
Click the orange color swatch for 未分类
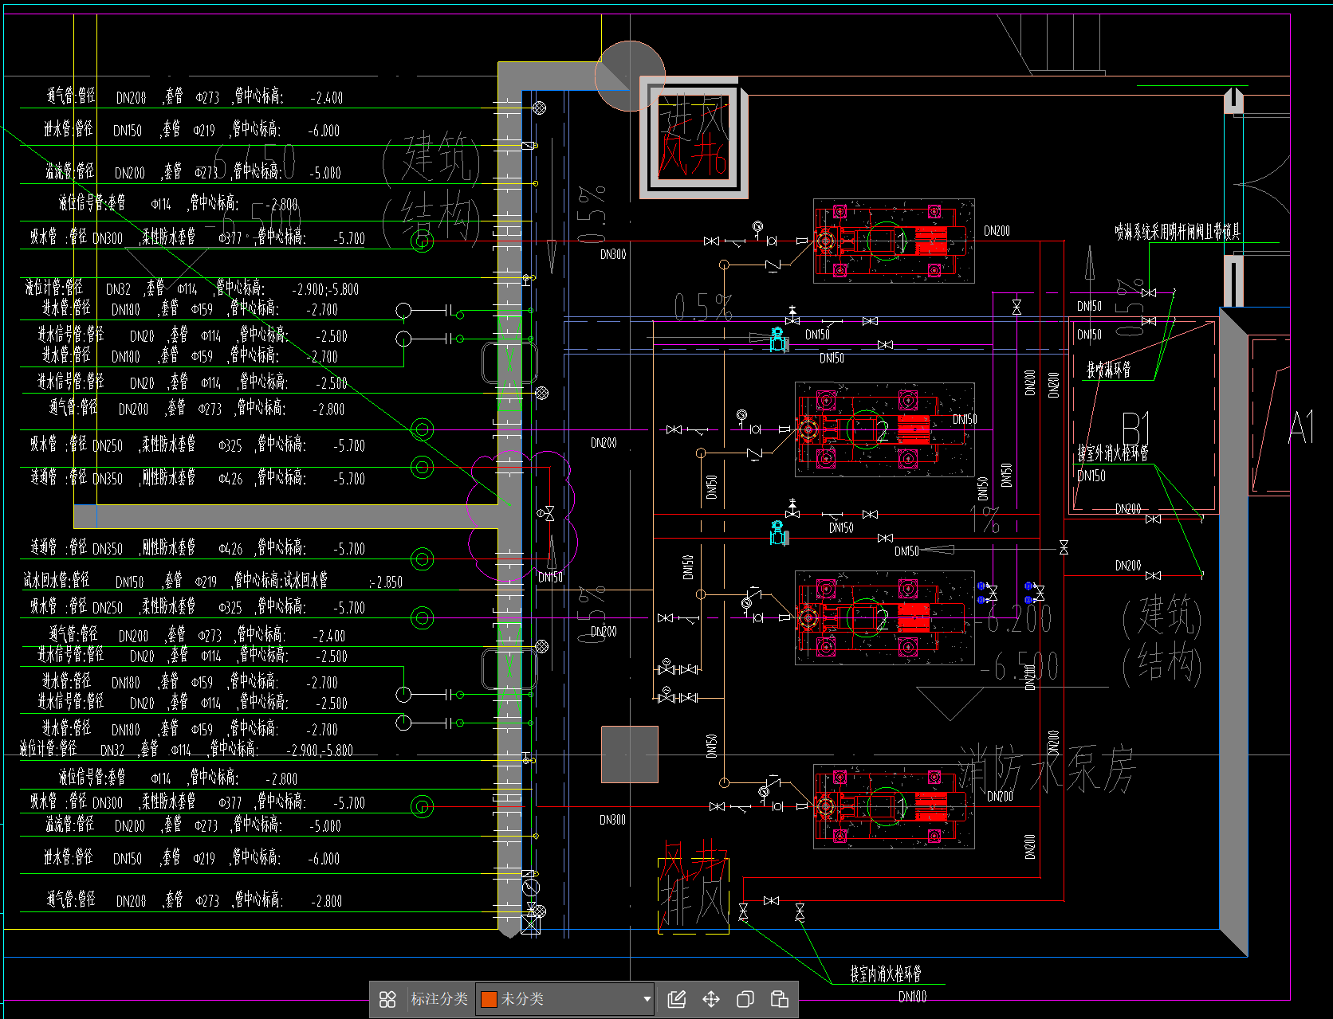point(490,999)
